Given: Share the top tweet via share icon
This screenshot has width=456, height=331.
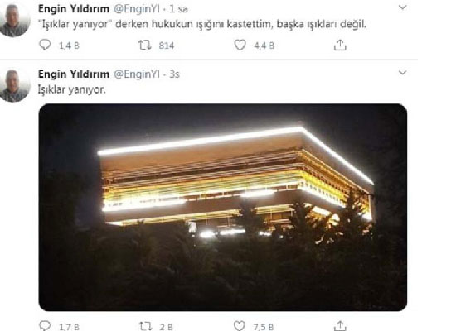Looking at the screenshot, I should point(340,45).
